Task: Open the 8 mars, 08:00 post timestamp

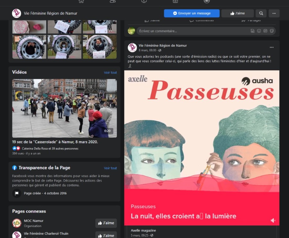Action: tap(147, 50)
